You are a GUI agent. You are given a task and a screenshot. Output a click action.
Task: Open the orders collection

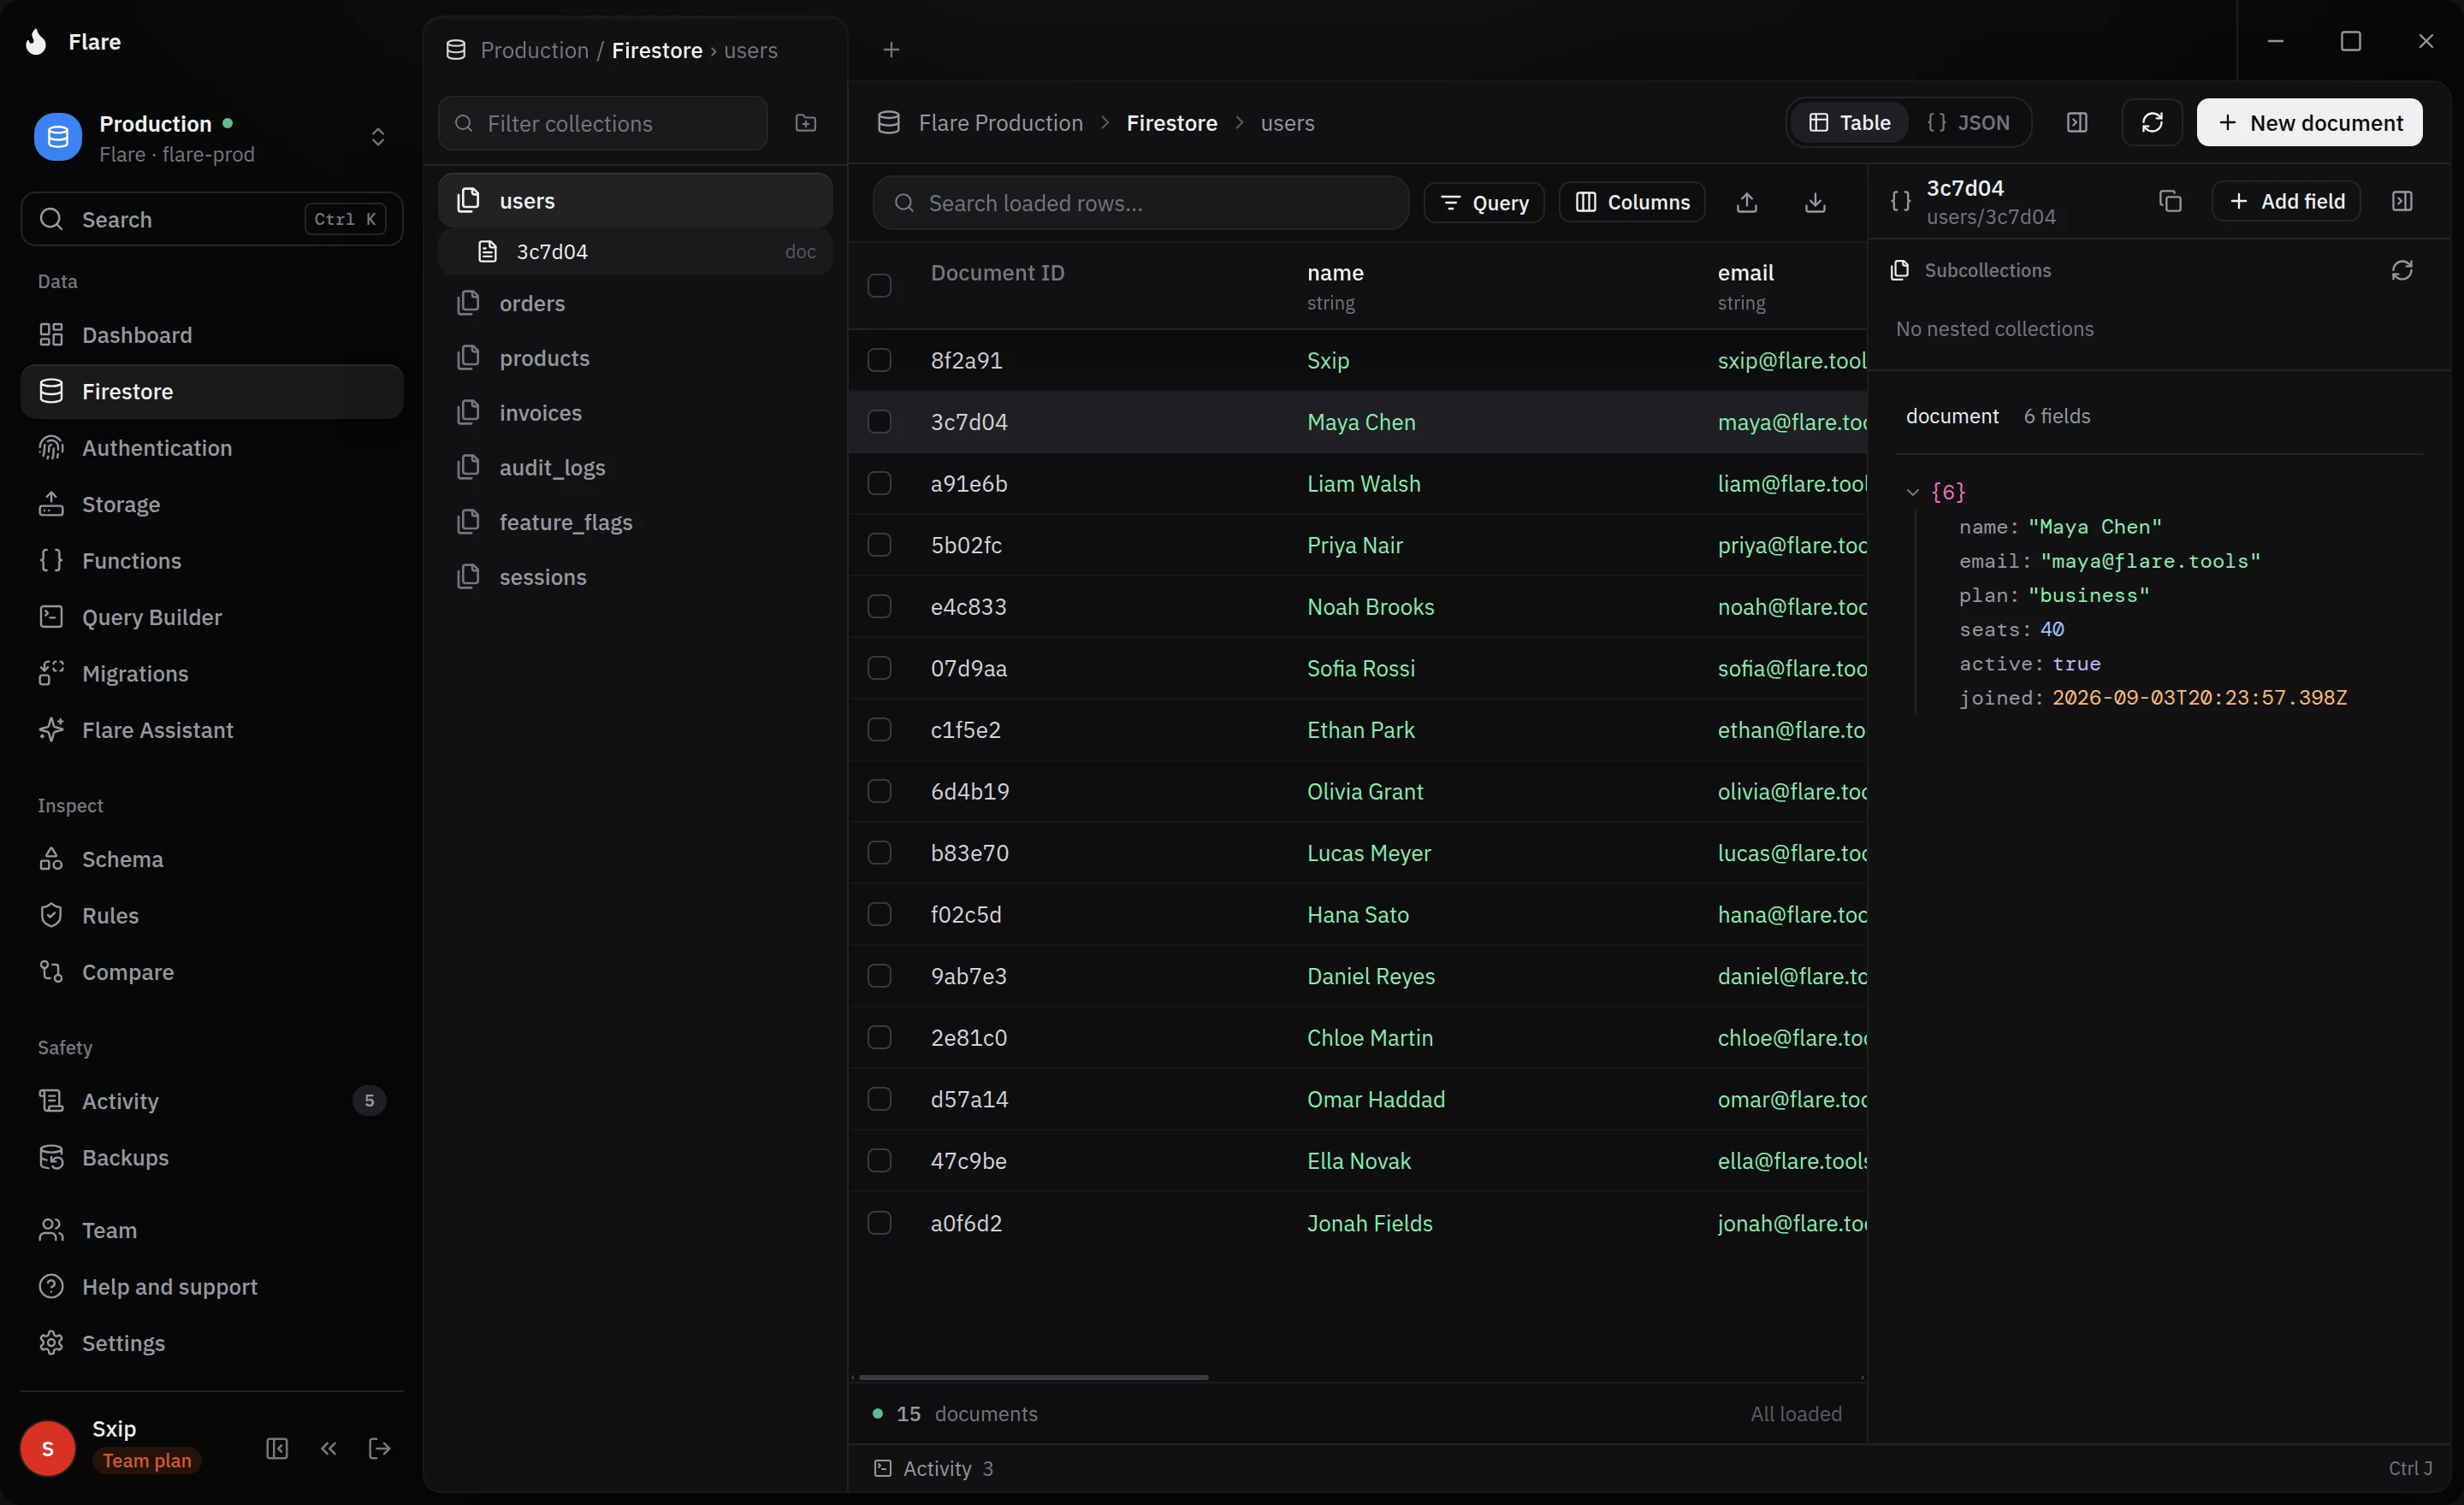635,303
